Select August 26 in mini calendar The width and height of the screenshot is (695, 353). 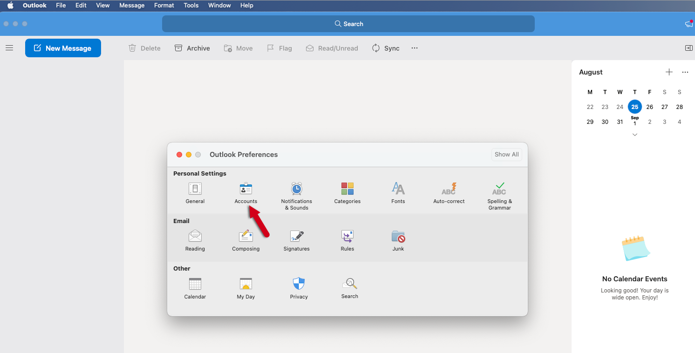tap(650, 107)
